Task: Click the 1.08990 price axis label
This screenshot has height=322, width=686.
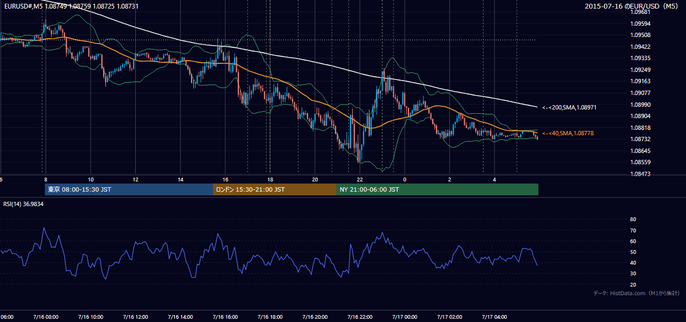Action: point(640,105)
